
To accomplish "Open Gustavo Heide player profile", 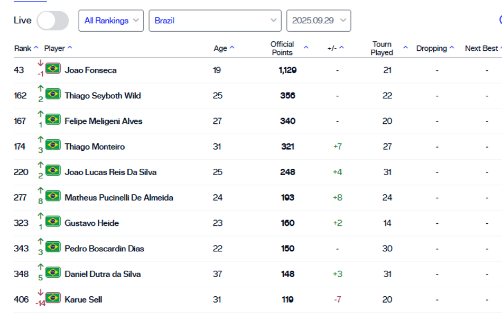I will coord(91,223).
